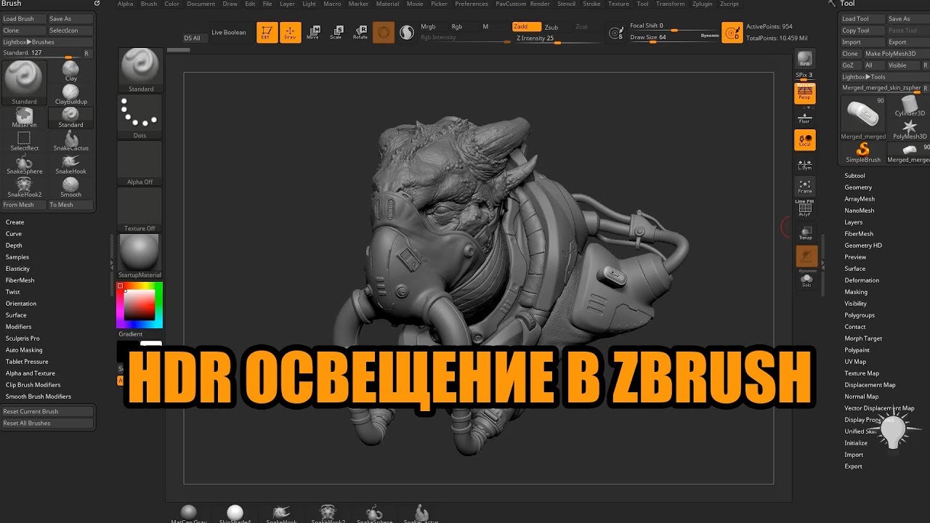Click the sphere gizmo icon beside Rotate
This screenshot has width=930, height=523.
point(384,32)
